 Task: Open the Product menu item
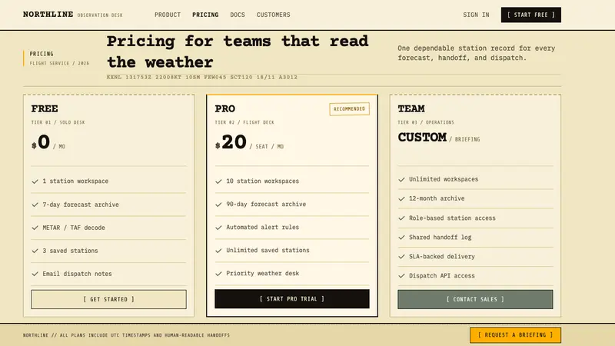click(x=168, y=15)
